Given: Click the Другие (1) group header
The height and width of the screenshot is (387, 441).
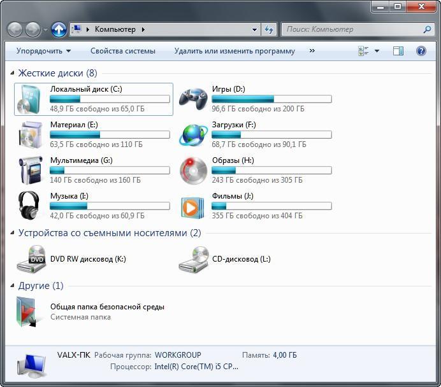Looking at the screenshot, I should [x=41, y=286].
